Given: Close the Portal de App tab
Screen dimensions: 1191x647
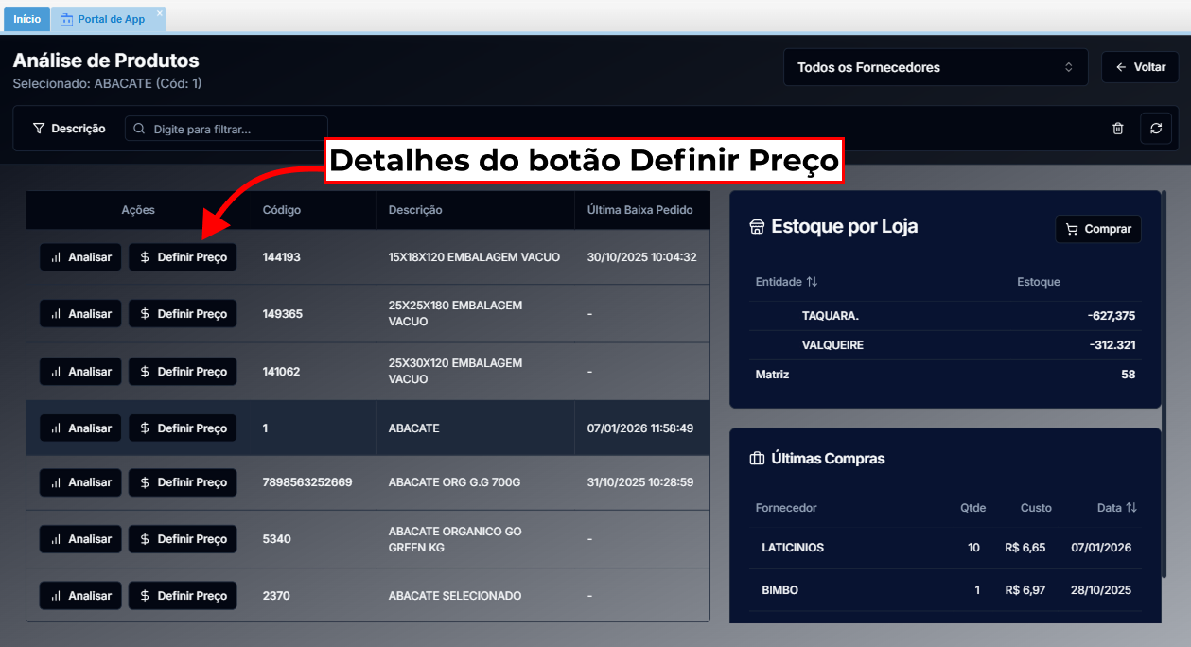Looking at the screenshot, I should pyautogui.click(x=160, y=13).
